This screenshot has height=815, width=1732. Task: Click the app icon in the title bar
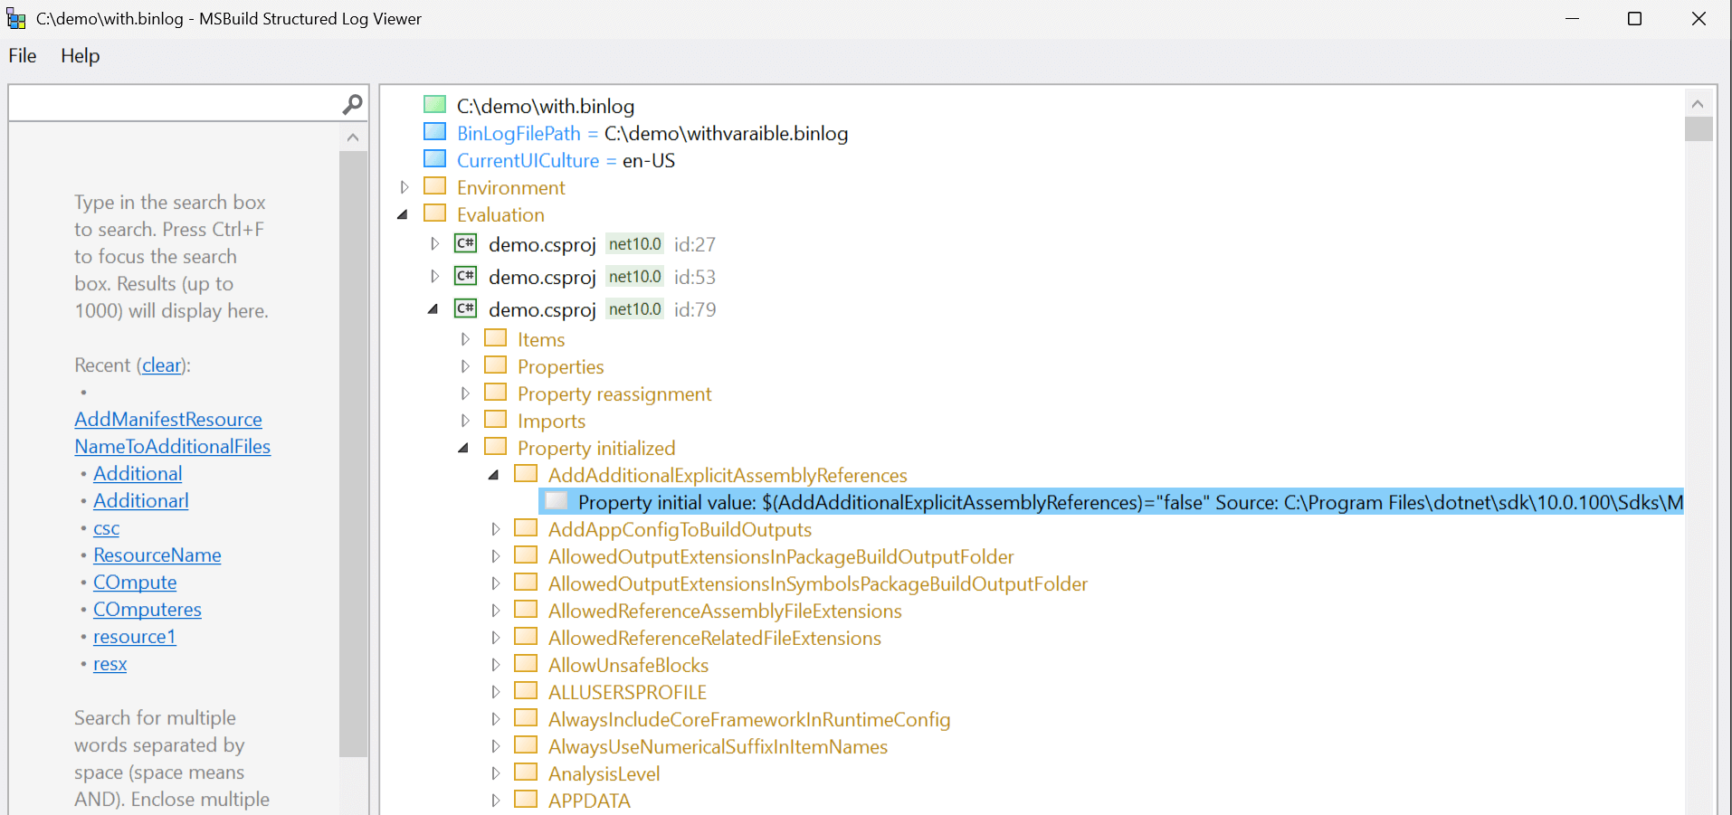click(16, 19)
